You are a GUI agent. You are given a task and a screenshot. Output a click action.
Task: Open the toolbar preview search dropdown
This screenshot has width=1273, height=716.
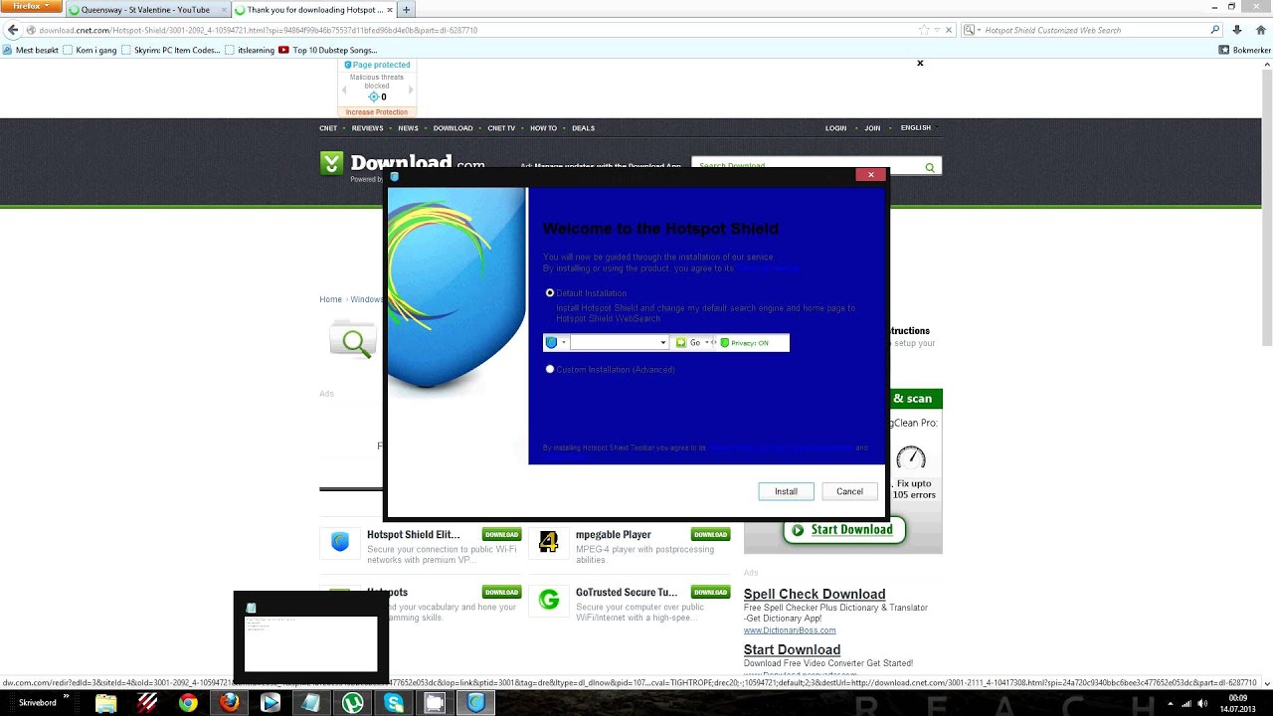[x=663, y=343]
